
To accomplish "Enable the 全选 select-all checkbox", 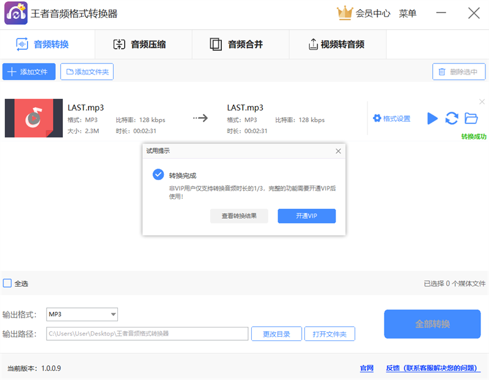I will [8, 283].
